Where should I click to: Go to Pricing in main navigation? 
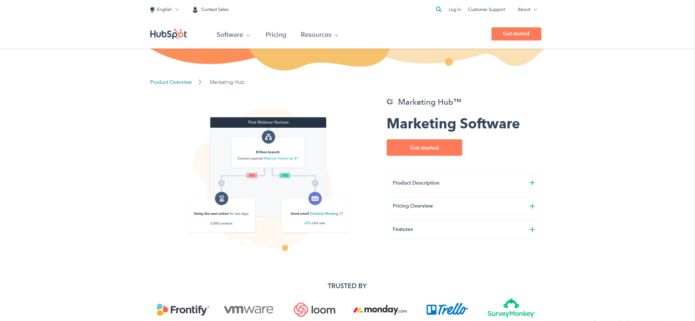click(276, 35)
